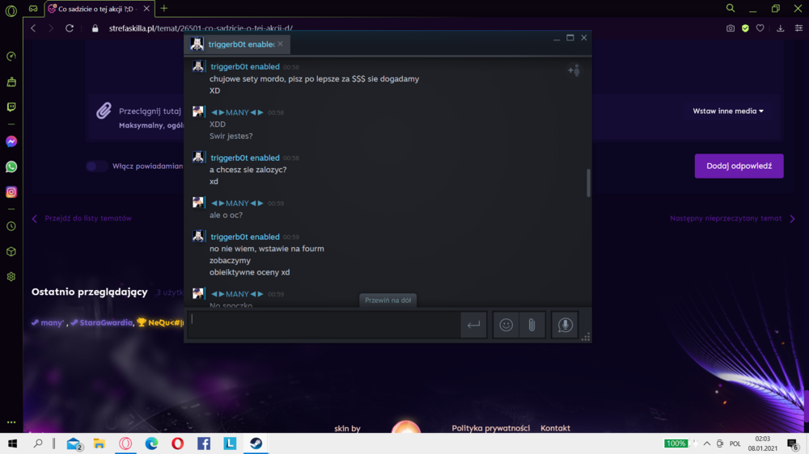Open Facebook app from the taskbar
Screen dimensions: 809x454
[x=203, y=443]
